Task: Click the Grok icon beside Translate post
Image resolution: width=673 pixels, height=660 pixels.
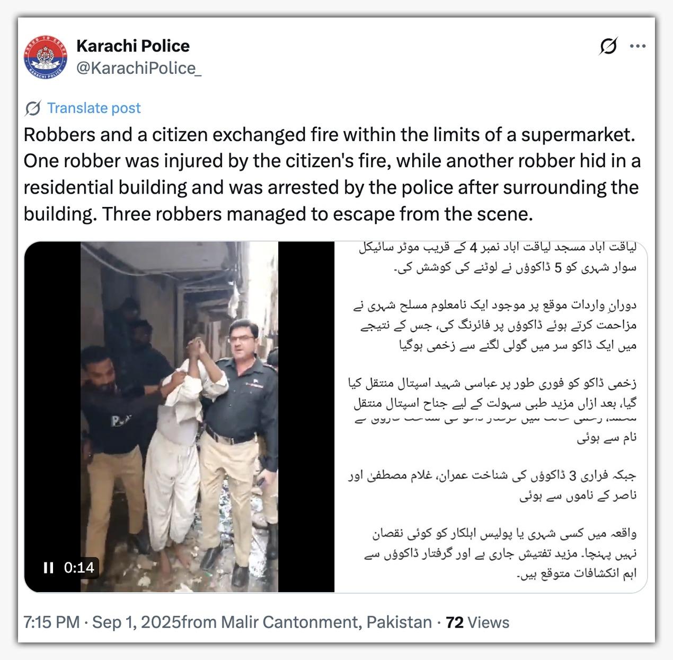Action: tap(33, 108)
